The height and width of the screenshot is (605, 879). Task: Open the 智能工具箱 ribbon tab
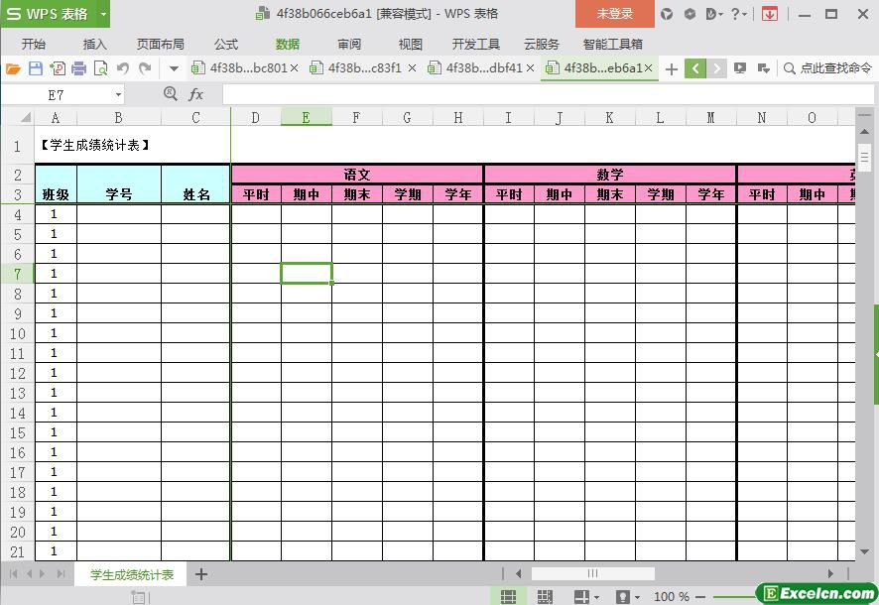tap(613, 44)
